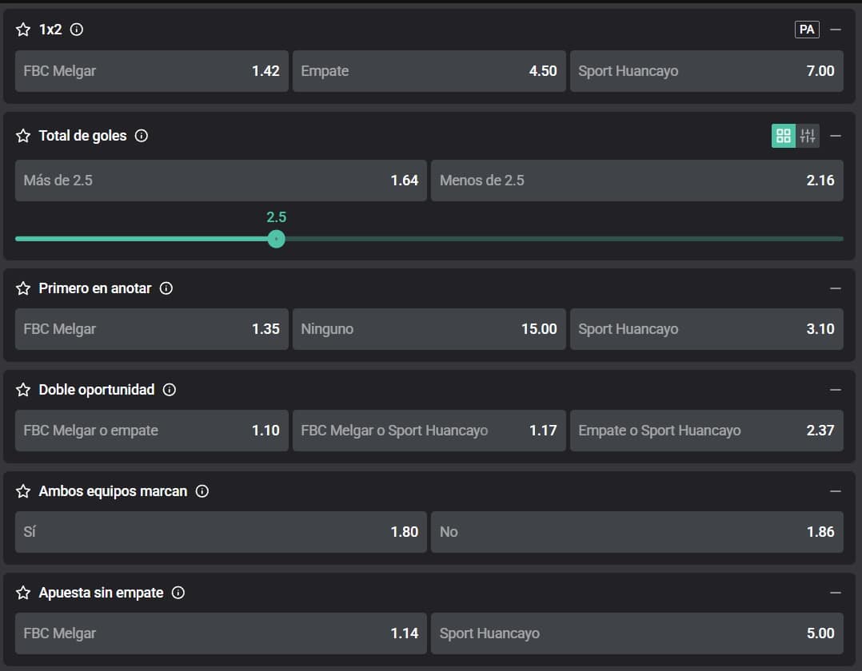
Task: Favorite the 1x2 market star
Action: pyautogui.click(x=23, y=30)
